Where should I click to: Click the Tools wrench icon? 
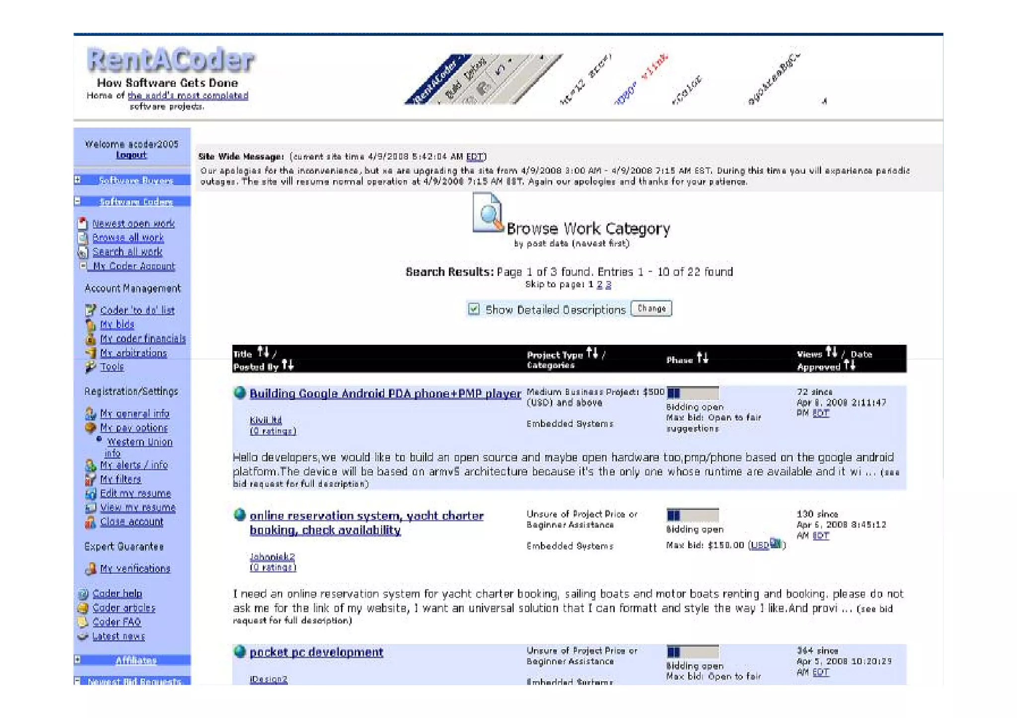90,367
